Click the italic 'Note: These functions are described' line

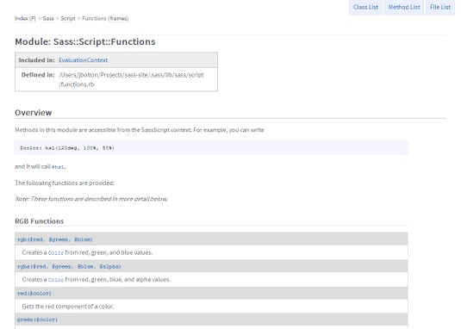click(91, 199)
